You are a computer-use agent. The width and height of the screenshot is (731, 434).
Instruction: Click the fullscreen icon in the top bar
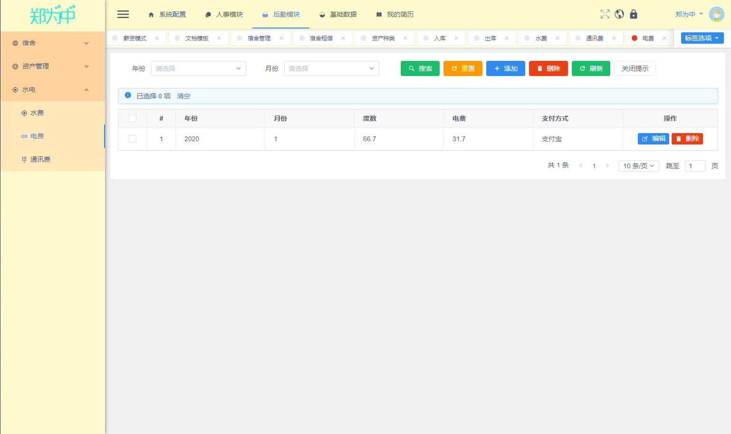coord(605,14)
